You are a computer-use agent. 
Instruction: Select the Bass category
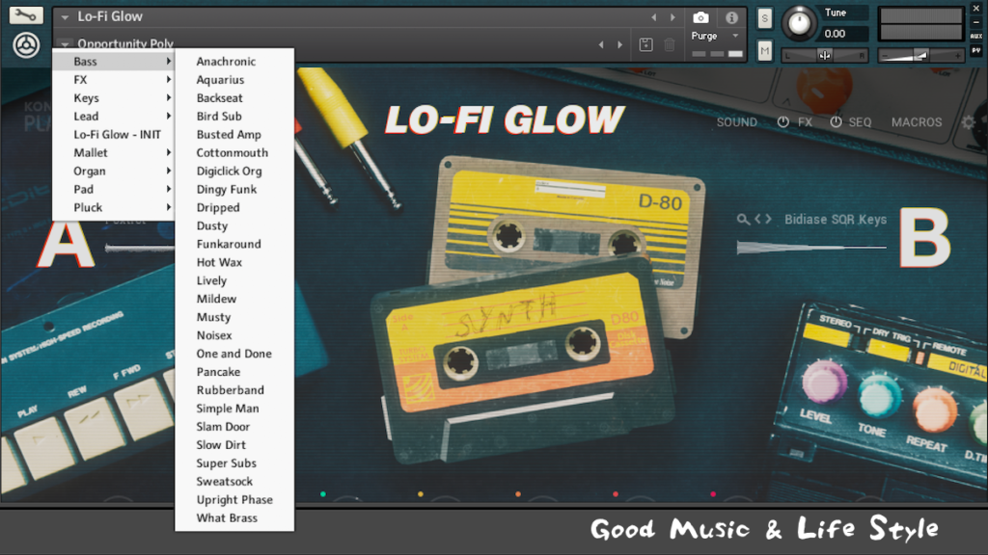tap(114, 61)
